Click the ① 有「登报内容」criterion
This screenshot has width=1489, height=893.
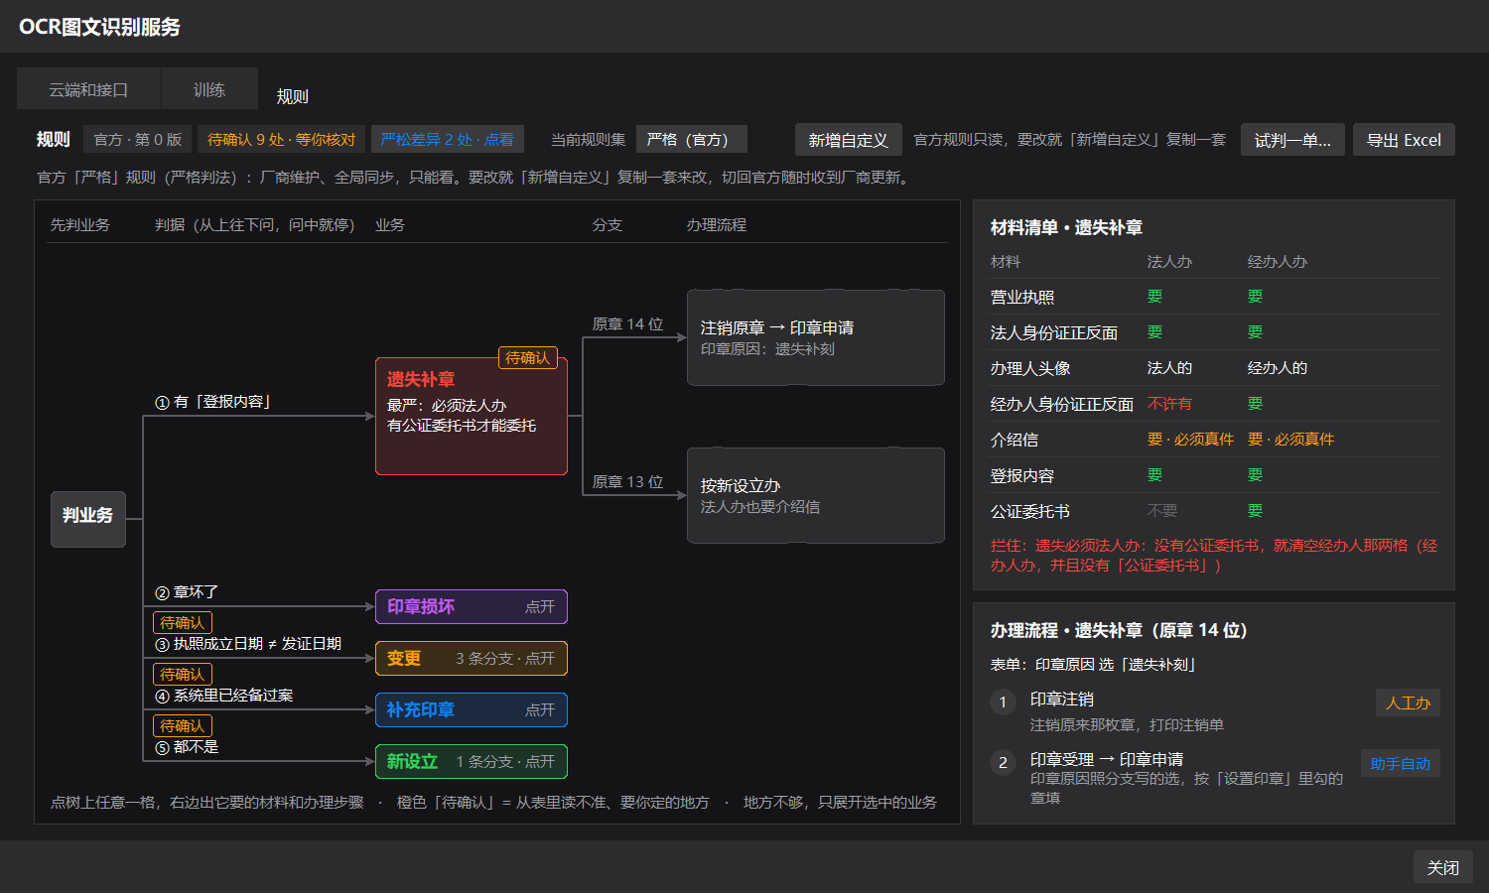[x=213, y=401]
